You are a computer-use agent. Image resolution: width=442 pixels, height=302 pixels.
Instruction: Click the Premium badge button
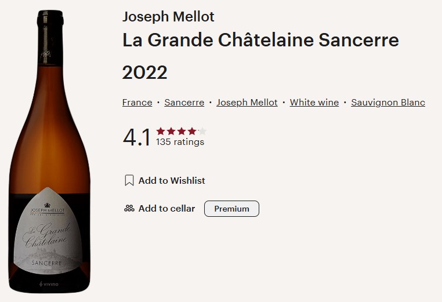(231, 209)
